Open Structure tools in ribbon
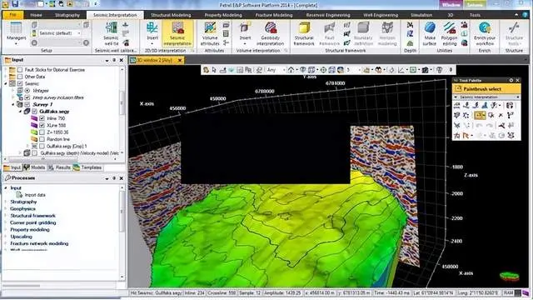Image resolution: width=533 pixels, height=300 pixels. (514, 33)
